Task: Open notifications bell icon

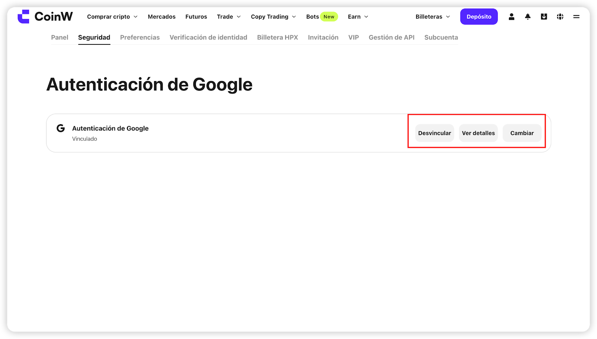Action: [x=528, y=16]
